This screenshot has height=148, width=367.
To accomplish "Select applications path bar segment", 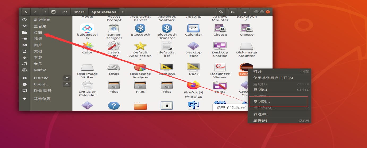I will [104, 12].
